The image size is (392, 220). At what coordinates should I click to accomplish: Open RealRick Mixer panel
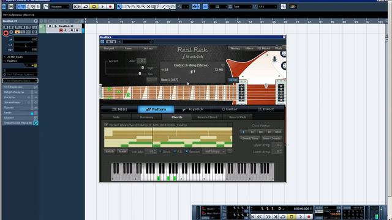click(249, 48)
